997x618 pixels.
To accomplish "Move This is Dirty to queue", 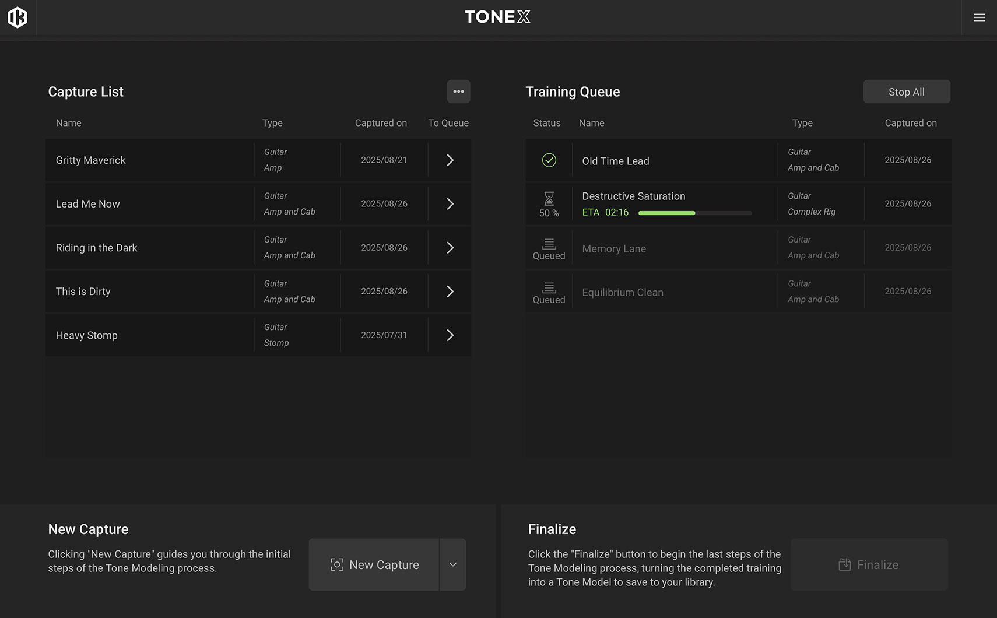I will pyautogui.click(x=450, y=292).
